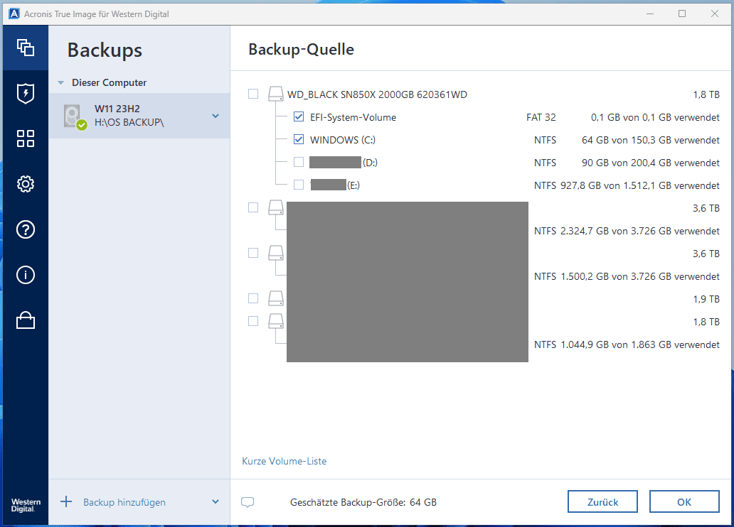The image size is (734, 527).
Task: Click the comment speech bubble icon
Action: (x=248, y=502)
